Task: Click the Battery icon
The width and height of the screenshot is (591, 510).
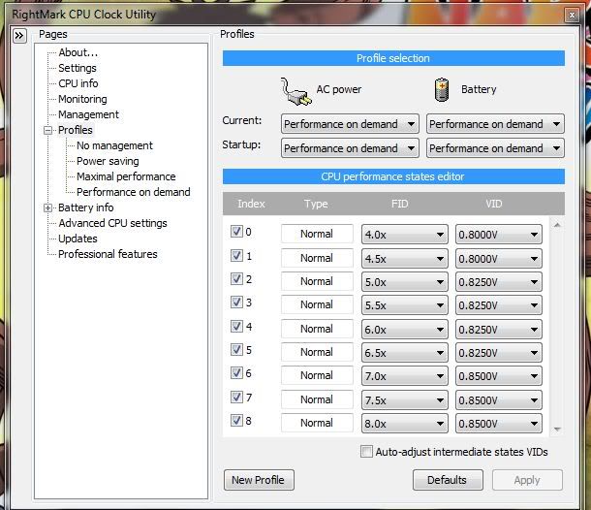Action: point(442,90)
